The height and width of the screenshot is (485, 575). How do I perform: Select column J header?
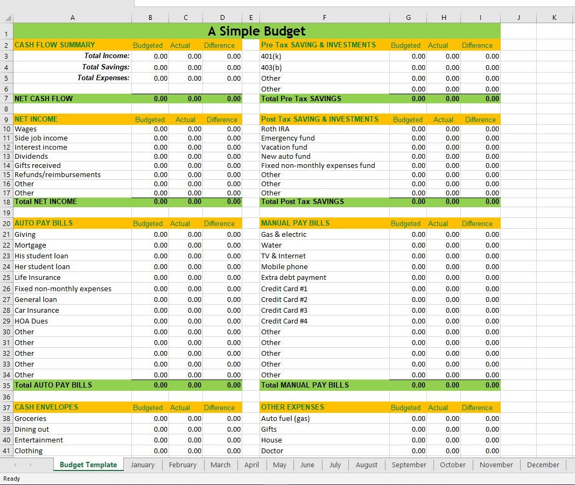tap(518, 18)
